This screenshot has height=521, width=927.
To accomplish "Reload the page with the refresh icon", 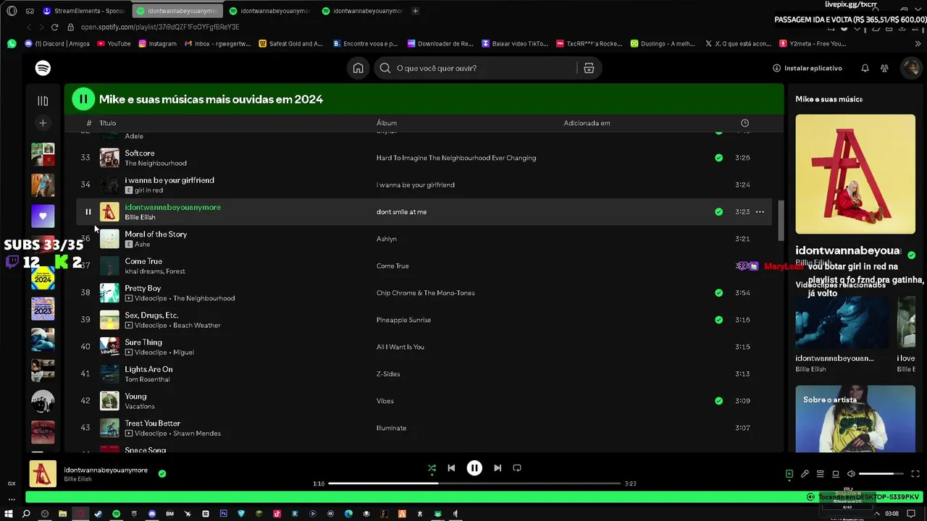I will 54,27.
